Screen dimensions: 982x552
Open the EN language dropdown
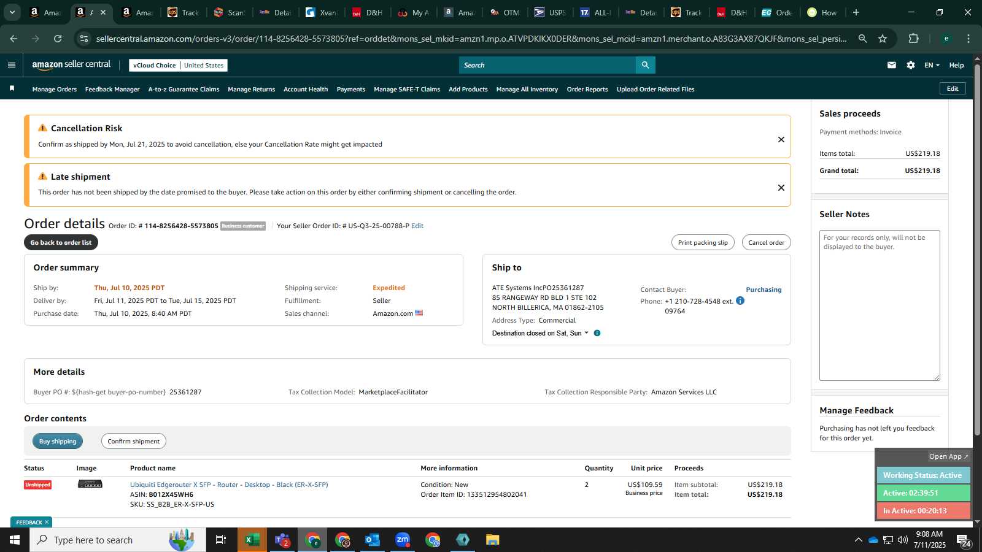[x=932, y=65]
